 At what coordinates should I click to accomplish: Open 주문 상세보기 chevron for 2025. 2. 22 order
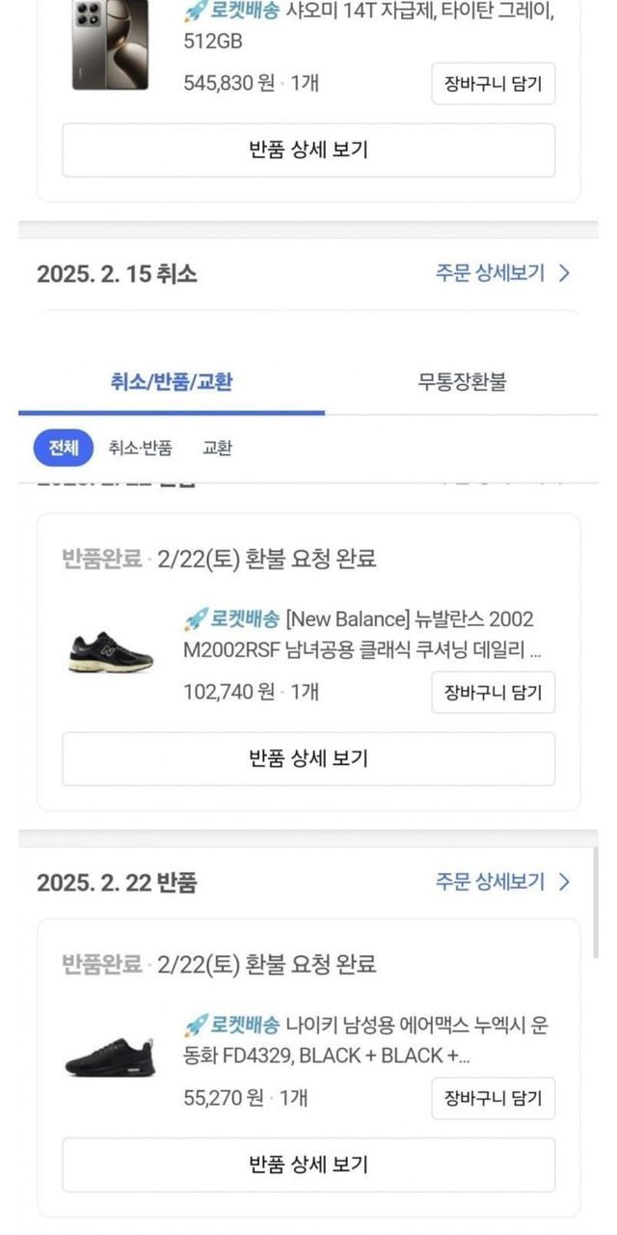[x=564, y=882]
